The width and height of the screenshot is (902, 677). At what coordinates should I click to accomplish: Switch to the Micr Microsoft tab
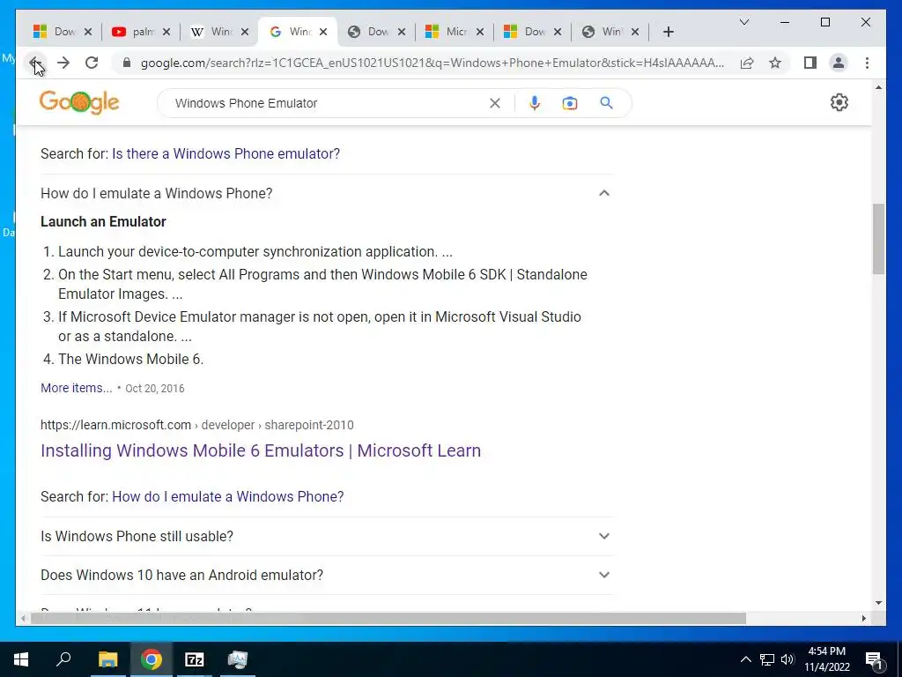point(455,32)
